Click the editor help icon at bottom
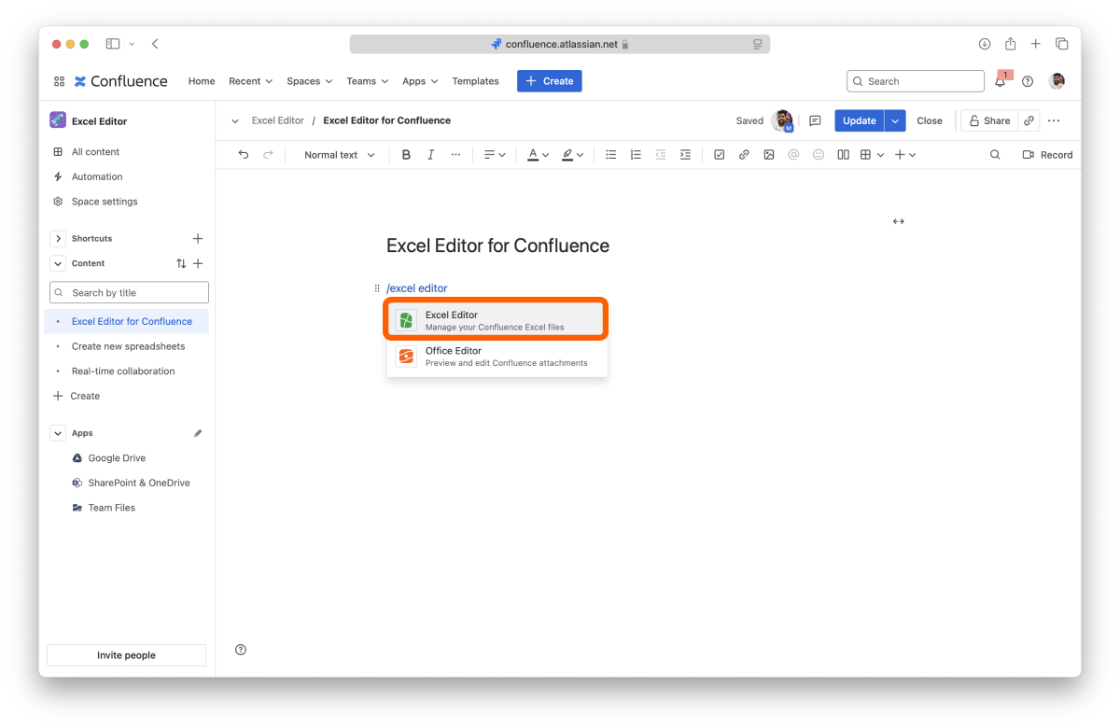Screen dimensions: 1120x728 (x=241, y=650)
